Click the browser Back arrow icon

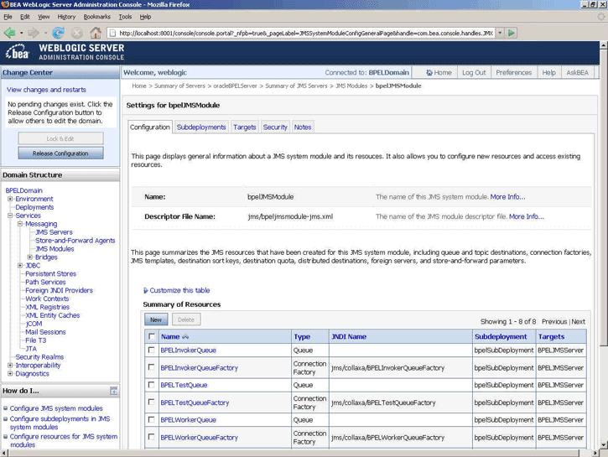[x=9, y=33]
